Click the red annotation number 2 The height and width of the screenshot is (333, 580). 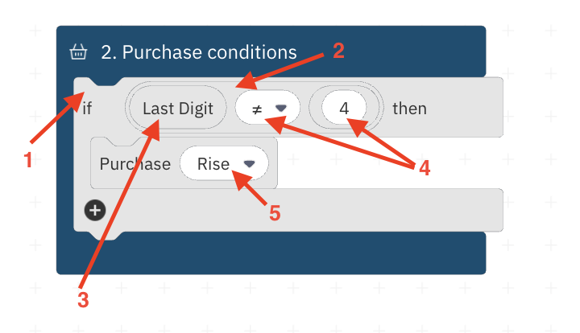tap(338, 51)
